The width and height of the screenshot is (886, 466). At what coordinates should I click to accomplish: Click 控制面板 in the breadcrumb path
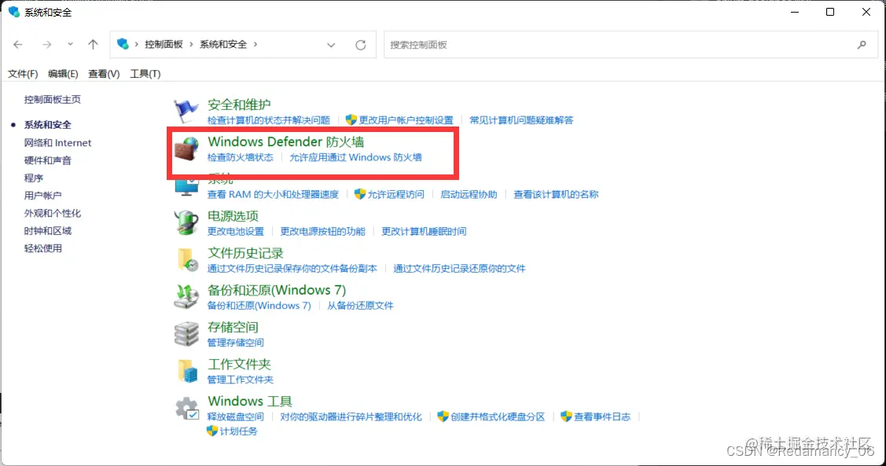tap(164, 44)
